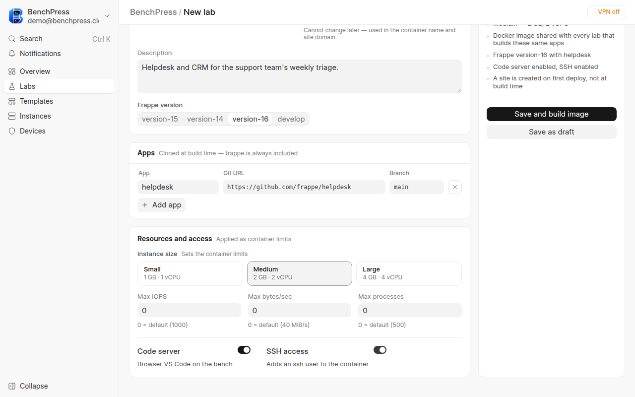Screen dimensions: 635x397
Task: Select Labs in the sidebar
Action: coord(59,86)
